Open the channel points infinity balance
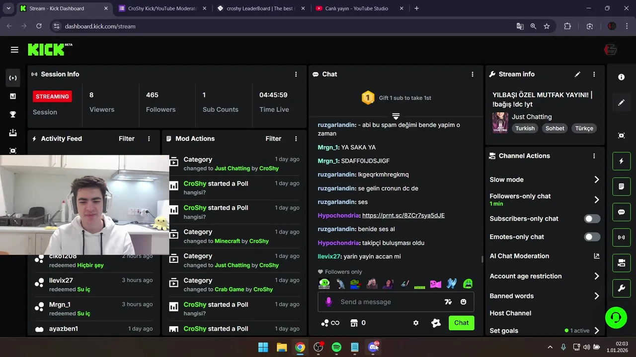 pyautogui.click(x=330, y=323)
